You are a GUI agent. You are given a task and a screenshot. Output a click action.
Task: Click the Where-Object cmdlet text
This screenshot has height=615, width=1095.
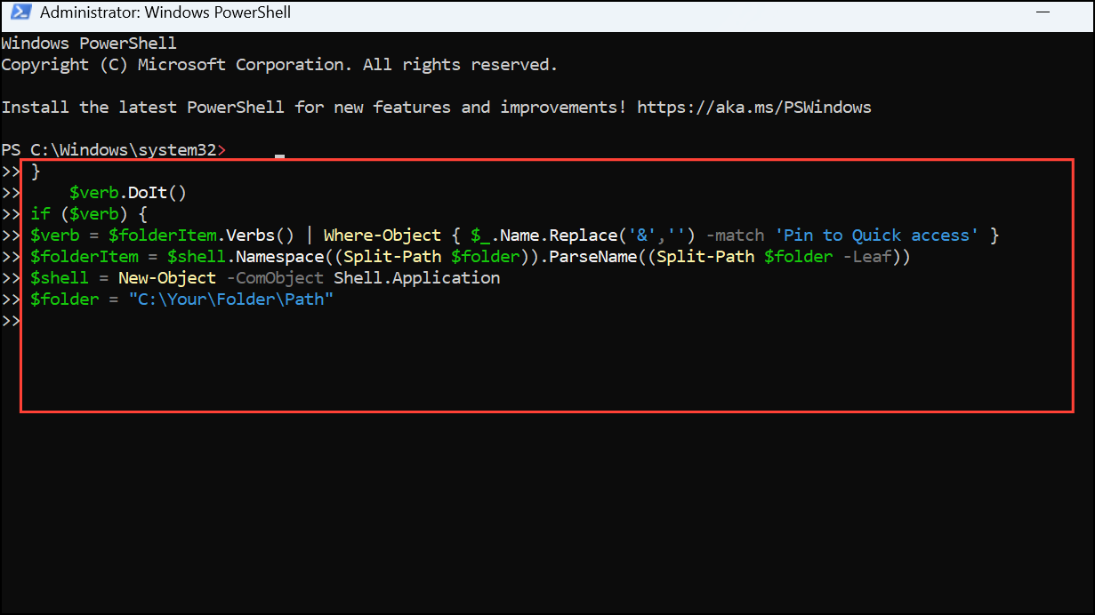(382, 235)
